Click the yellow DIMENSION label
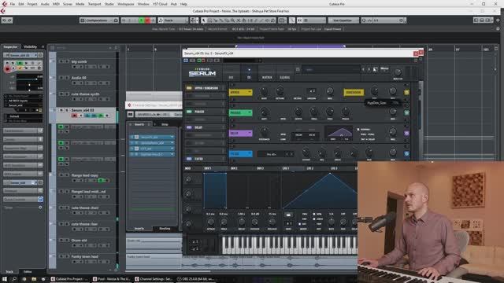The width and height of the screenshot is (504, 283). pyautogui.click(x=354, y=93)
